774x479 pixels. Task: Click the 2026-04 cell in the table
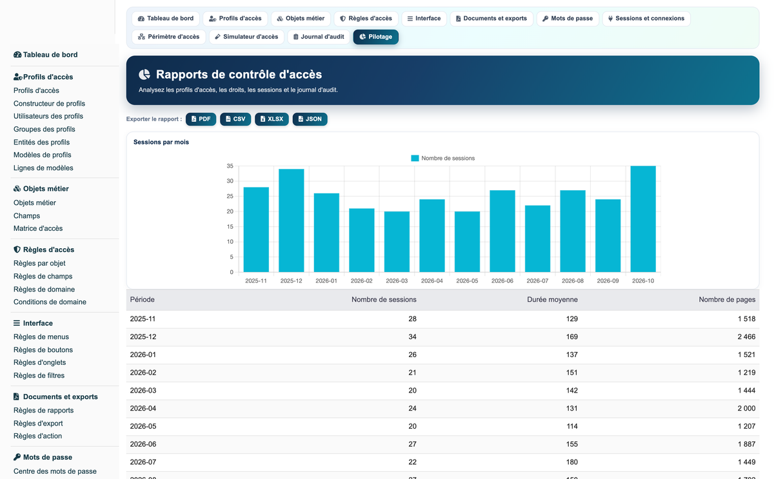click(x=143, y=409)
